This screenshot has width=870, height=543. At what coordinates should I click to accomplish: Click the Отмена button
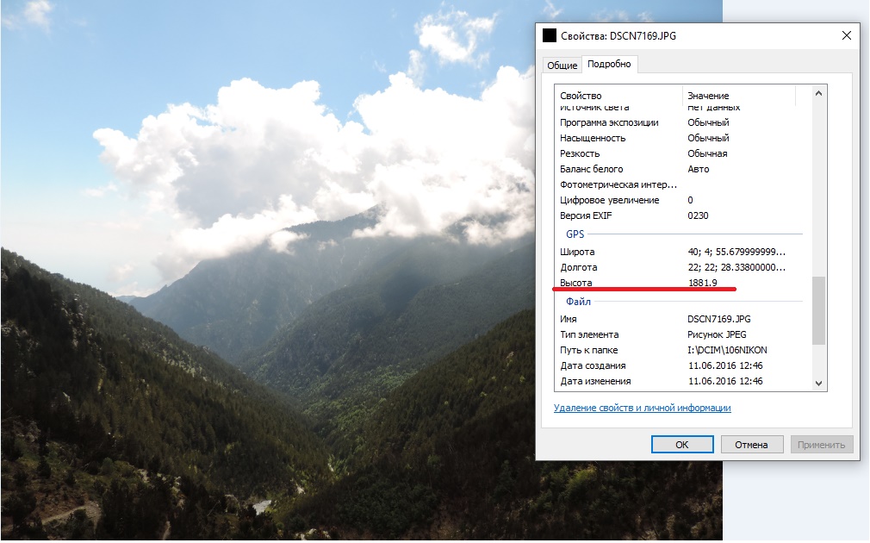pos(751,445)
